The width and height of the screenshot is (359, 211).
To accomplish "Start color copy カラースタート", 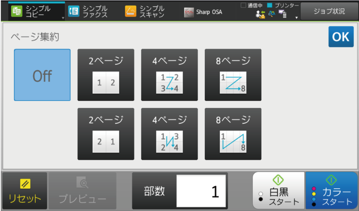I will click(x=332, y=190).
